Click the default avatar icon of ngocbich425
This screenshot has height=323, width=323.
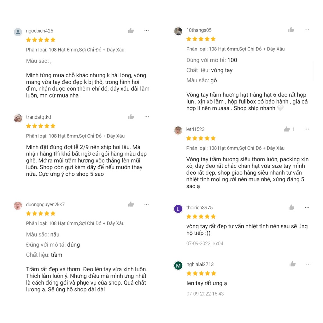[x=18, y=32]
